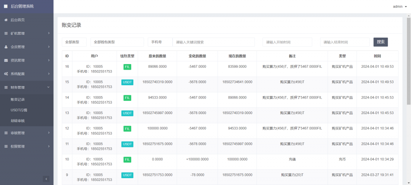Click the 搜索 button

pos(380,42)
